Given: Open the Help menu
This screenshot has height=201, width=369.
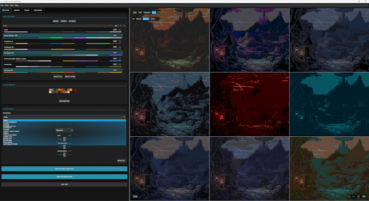Looking at the screenshot, I should pos(17,5).
